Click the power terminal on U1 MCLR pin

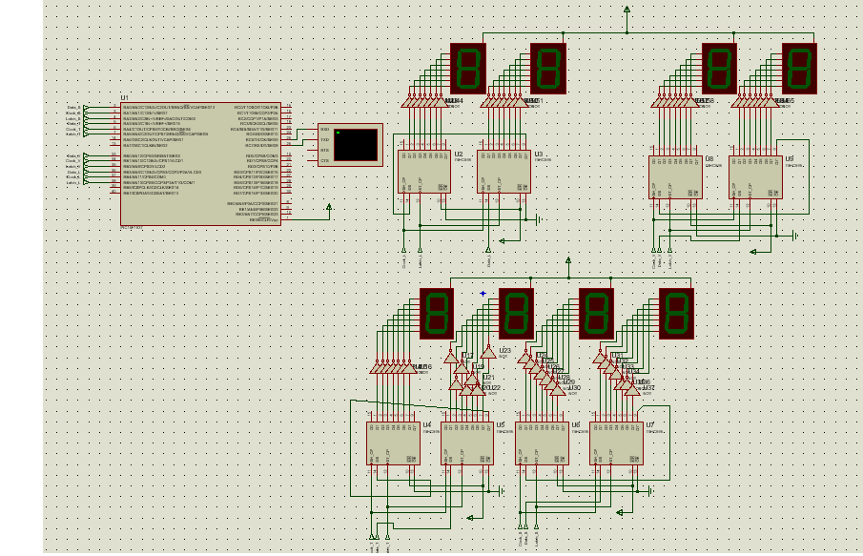[329, 207]
